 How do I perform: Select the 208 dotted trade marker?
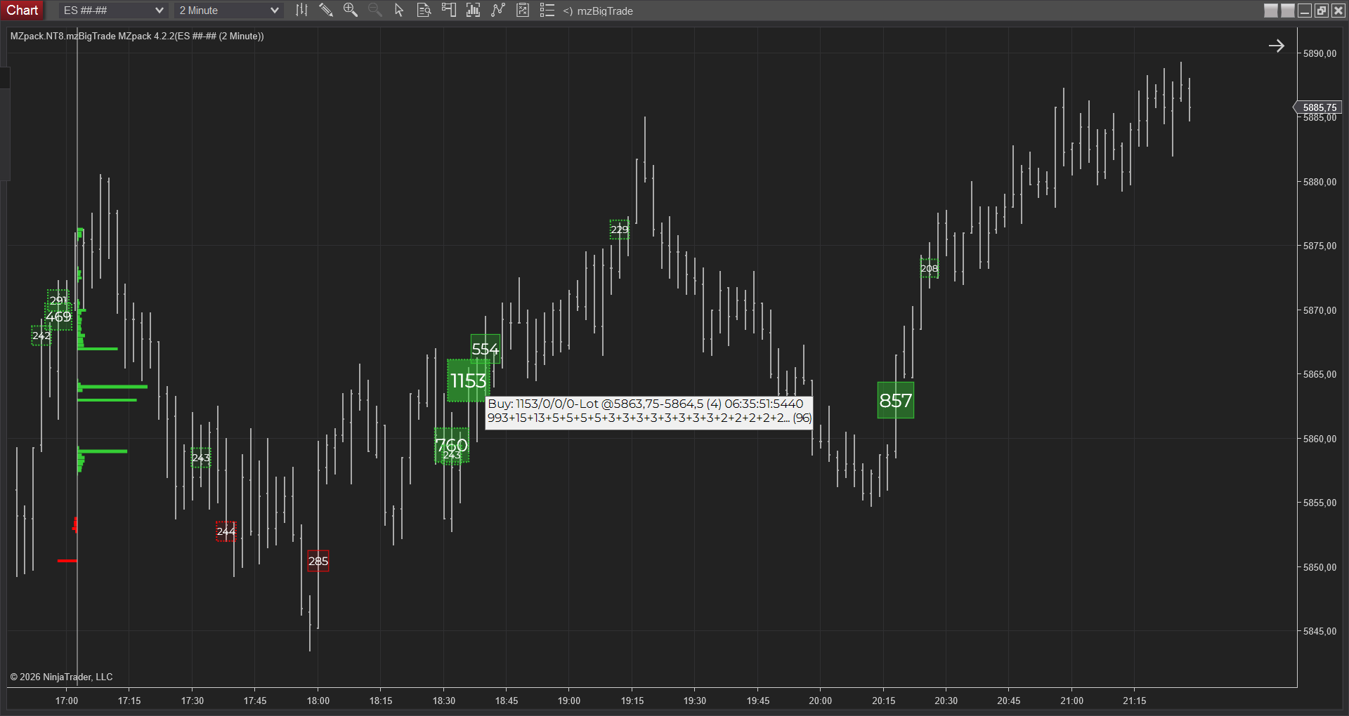[930, 268]
